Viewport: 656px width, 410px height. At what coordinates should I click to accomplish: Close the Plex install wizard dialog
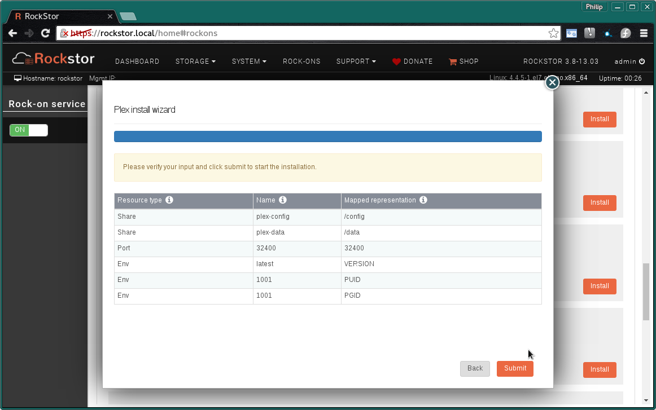(x=552, y=82)
